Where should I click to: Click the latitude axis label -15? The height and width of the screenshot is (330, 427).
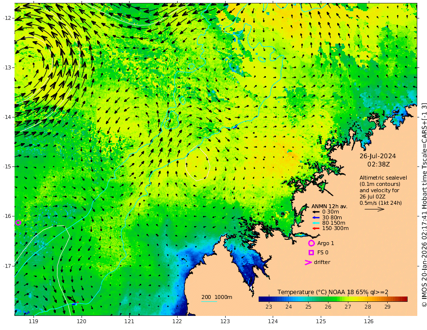(x=7, y=166)
